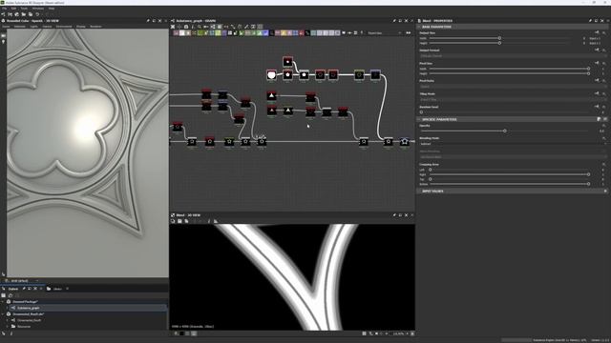Screen dimensions: 611x343
Task: Select the small white dot node at top
Action: click(x=287, y=61)
